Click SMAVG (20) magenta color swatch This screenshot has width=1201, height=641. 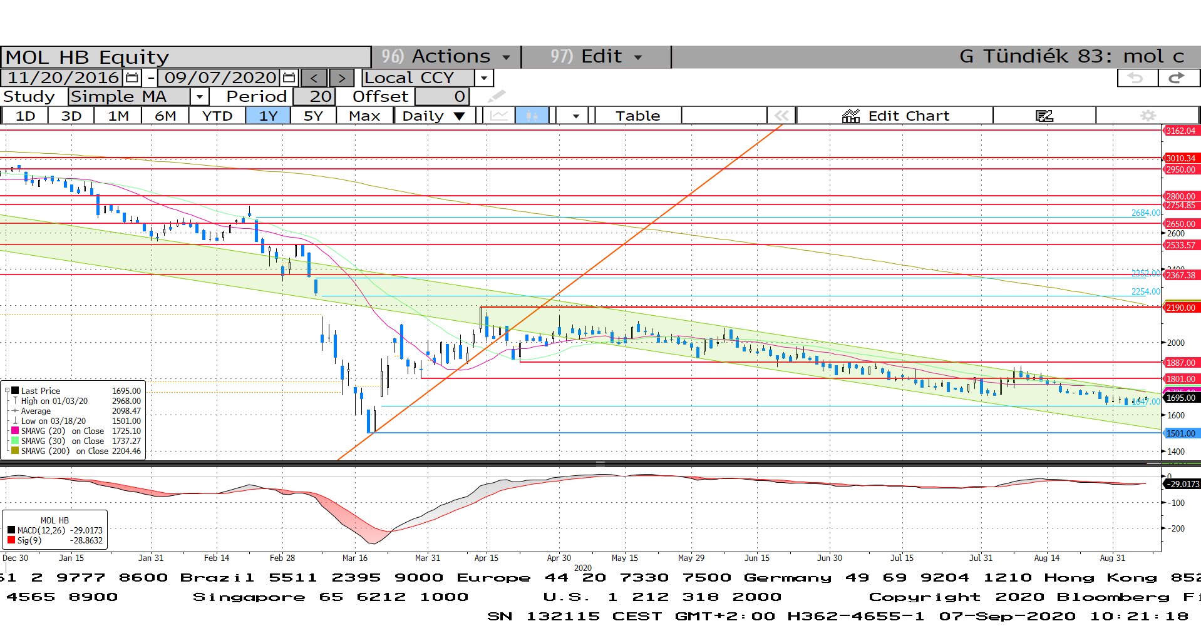tap(15, 431)
